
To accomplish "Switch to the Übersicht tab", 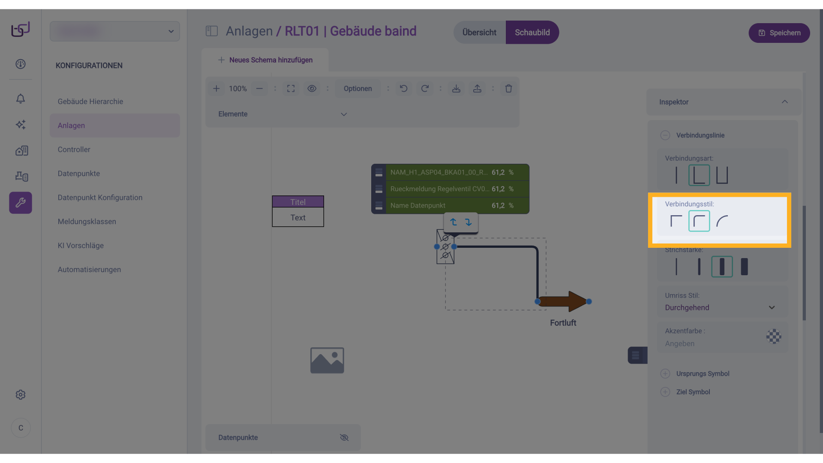I will click(479, 33).
